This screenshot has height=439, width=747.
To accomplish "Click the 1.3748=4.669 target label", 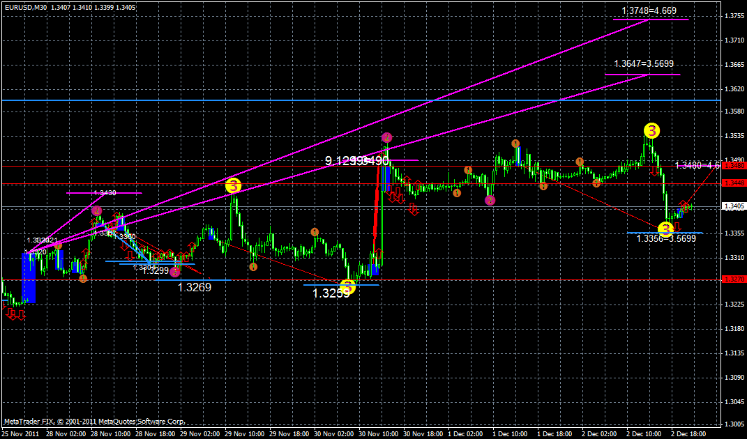I will (x=649, y=12).
